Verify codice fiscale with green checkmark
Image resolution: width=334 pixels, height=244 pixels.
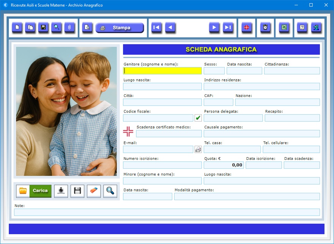pos(198,118)
